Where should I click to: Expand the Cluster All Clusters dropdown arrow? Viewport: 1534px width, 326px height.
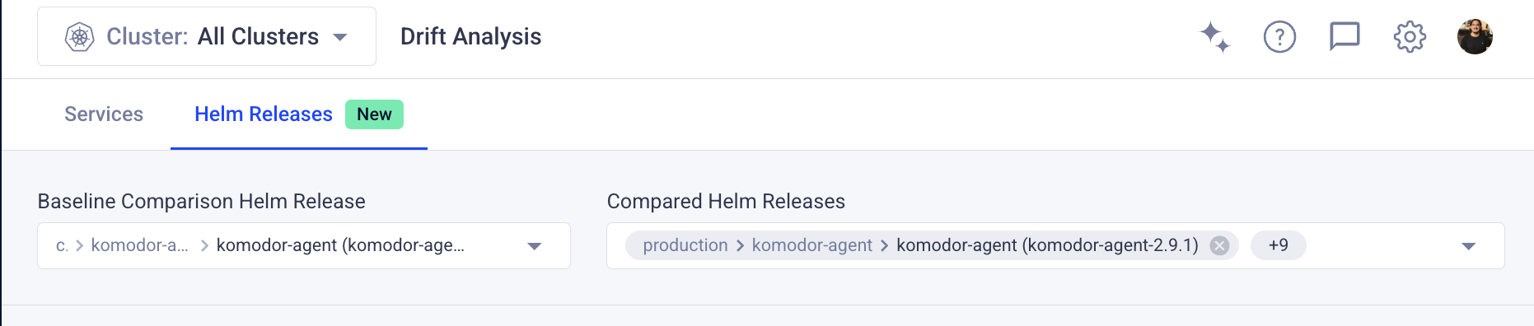[339, 37]
